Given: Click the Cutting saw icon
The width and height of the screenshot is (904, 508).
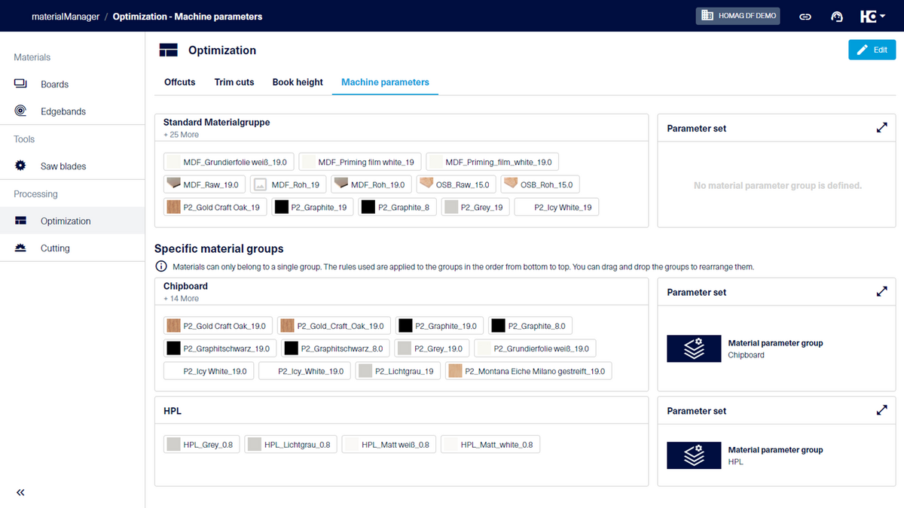Looking at the screenshot, I should click(20, 248).
